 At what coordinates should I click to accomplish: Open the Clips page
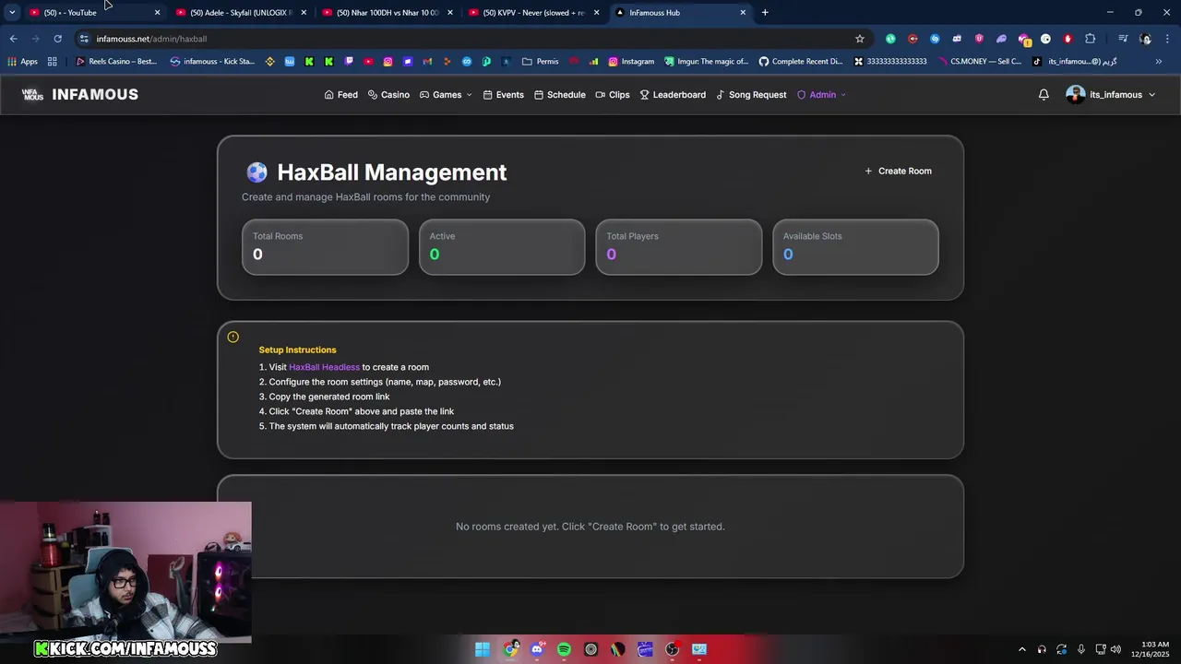(x=613, y=95)
